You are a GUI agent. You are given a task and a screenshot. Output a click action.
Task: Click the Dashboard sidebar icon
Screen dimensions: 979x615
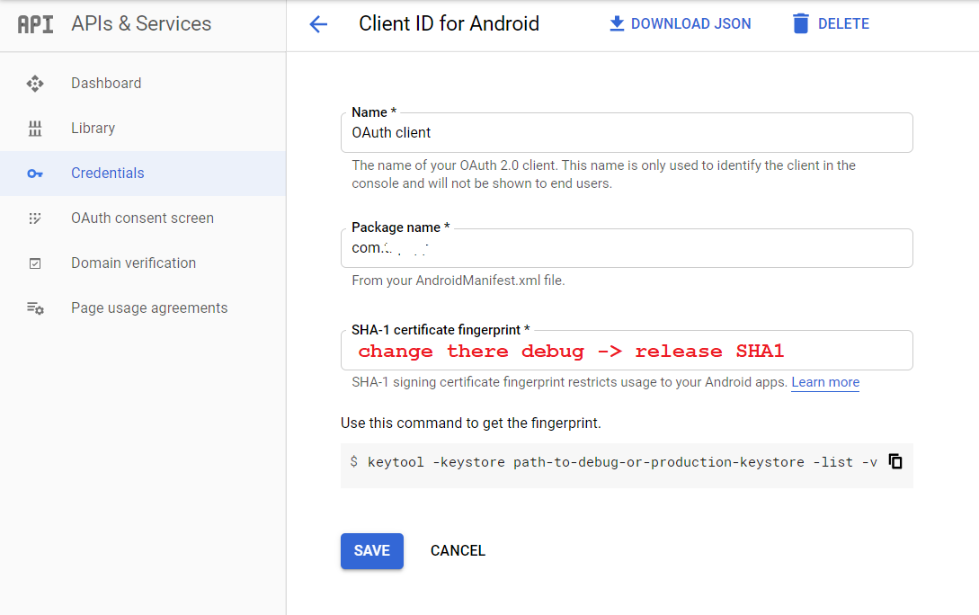coord(35,84)
